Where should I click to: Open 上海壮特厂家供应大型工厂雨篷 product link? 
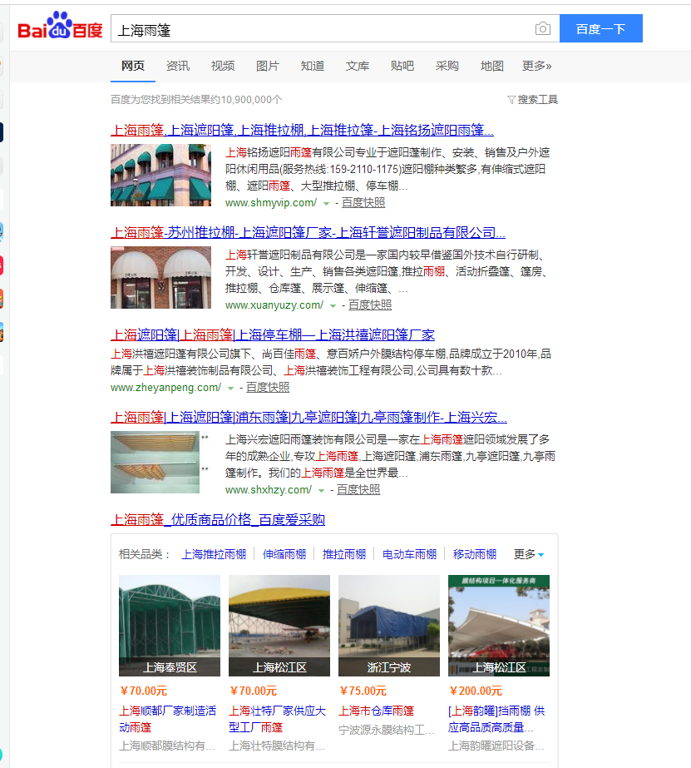(278, 719)
